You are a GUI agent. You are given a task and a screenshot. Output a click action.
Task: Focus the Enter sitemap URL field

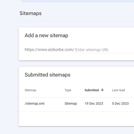(x=105, y=50)
